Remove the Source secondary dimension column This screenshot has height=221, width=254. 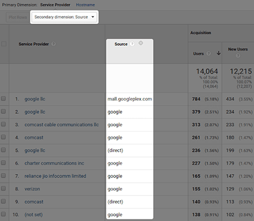pos(141,43)
